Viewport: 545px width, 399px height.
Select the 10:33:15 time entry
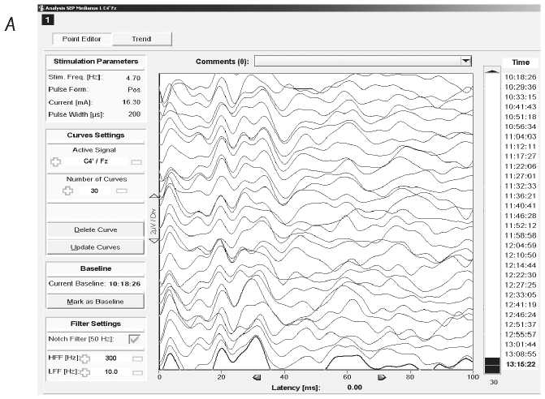pyautogui.click(x=521, y=97)
